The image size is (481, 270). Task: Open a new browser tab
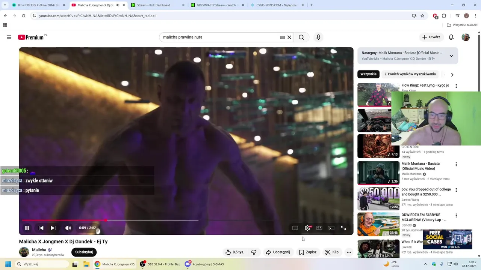click(312, 5)
